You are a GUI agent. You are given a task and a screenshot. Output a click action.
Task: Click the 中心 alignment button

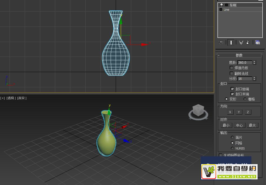tap(239, 125)
